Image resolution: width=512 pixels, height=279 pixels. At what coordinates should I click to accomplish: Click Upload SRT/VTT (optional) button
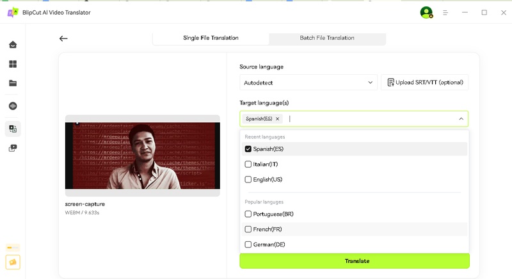point(425,83)
